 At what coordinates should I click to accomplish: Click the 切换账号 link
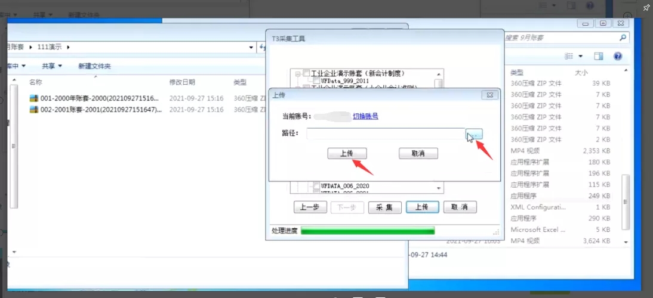point(365,117)
